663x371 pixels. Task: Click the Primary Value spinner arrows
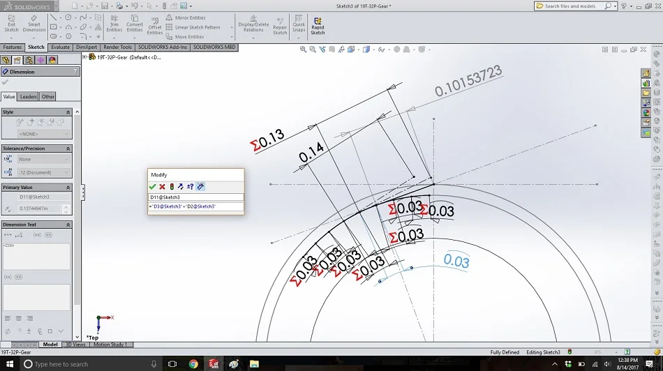click(66, 209)
